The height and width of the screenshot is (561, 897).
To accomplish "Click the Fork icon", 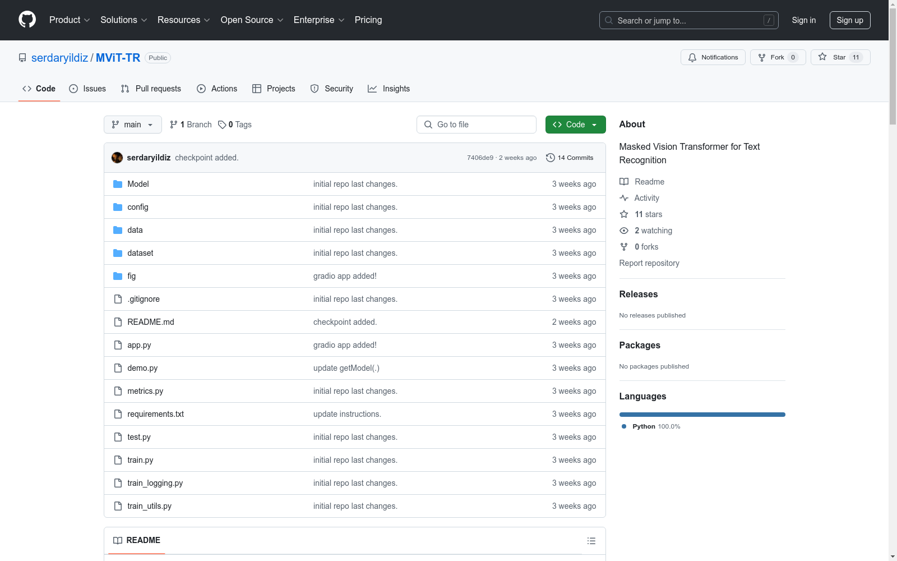I will click(762, 57).
